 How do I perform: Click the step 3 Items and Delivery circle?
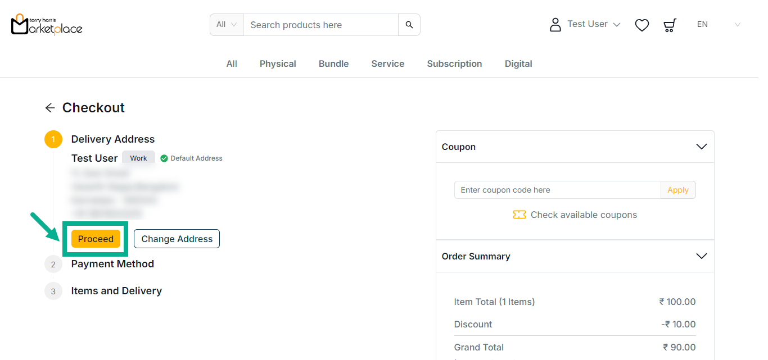(53, 291)
